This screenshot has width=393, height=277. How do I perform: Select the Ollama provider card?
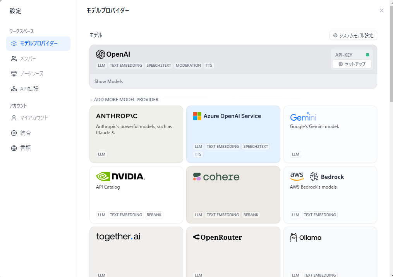(x=330, y=252)
